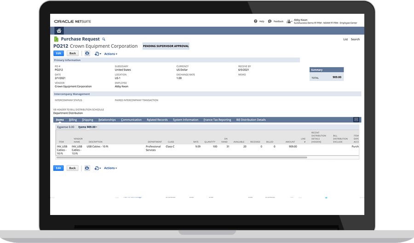Click the search magnifier beside Purchase Request

click(x=104, y=39)
